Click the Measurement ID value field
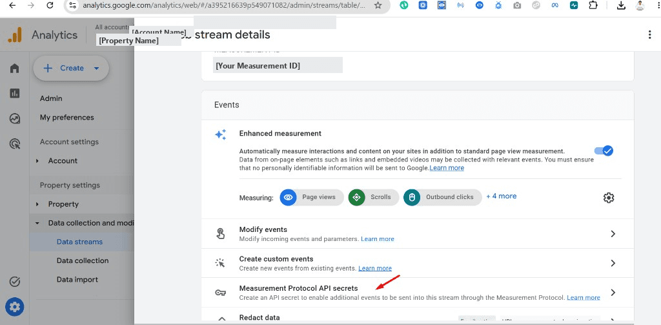The image size is (661, 325). pyautogui.click(x=278, y=65)
